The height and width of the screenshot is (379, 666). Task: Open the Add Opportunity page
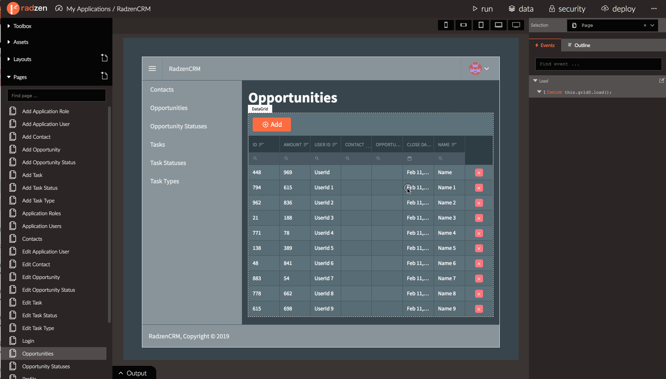[41, 149]
